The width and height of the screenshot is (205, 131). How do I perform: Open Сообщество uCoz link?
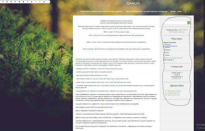coord(174,93)
